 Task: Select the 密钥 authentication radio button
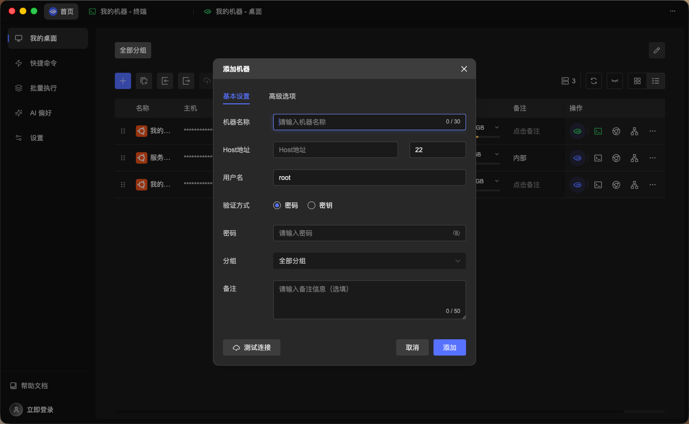311,205
